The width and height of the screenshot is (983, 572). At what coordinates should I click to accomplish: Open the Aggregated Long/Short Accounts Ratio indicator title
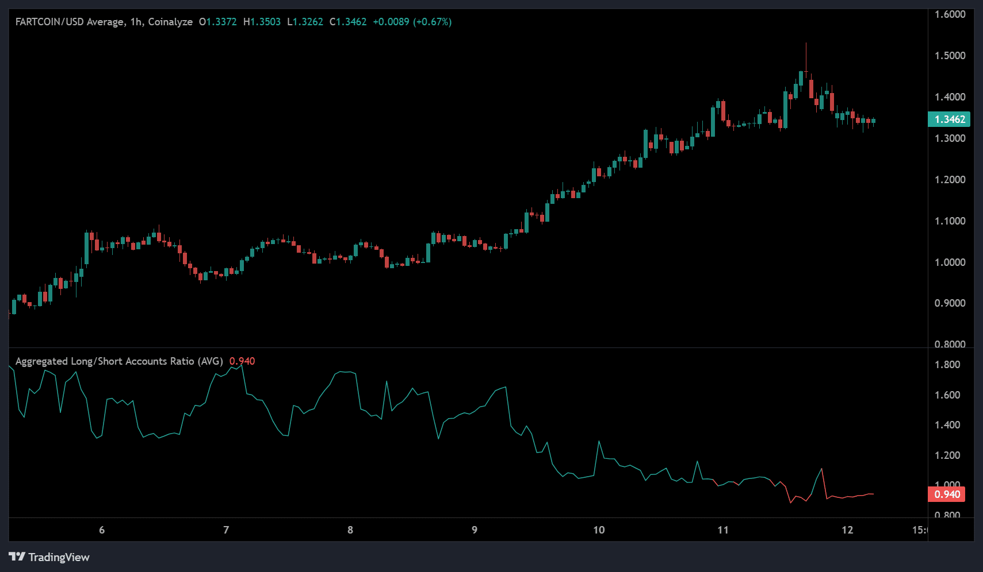tap(119, 361)
